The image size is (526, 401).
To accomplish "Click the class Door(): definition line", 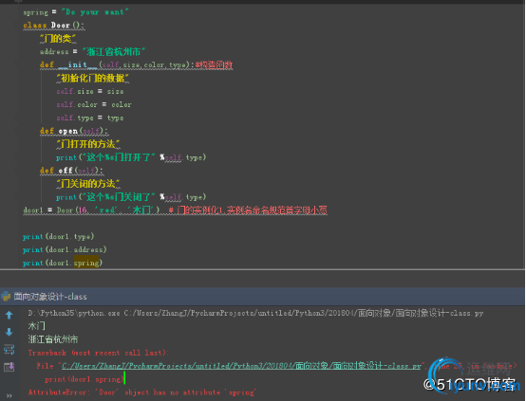I will click(54, 26).
